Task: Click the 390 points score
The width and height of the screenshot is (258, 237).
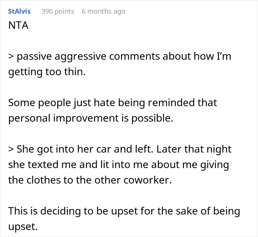Action: (58, 11)
